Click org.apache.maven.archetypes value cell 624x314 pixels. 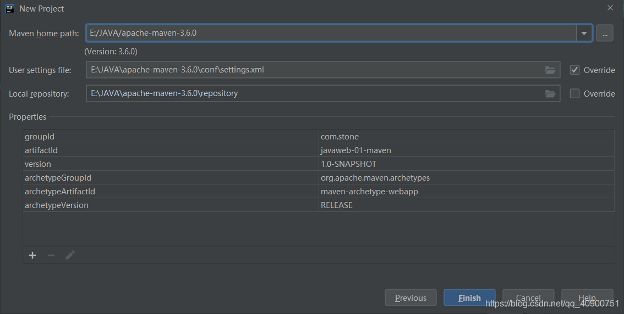point(467,178)
